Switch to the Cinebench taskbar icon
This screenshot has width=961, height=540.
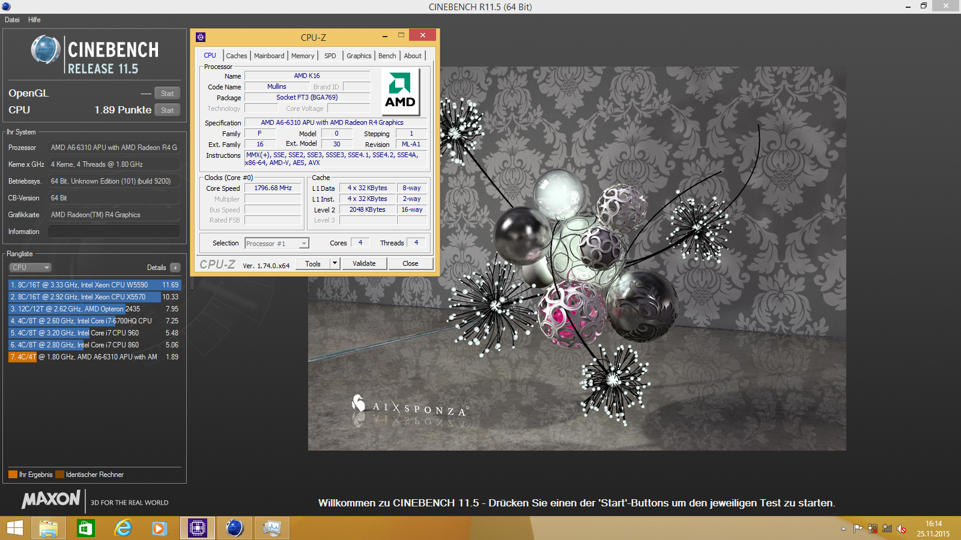tap(235, 528)
